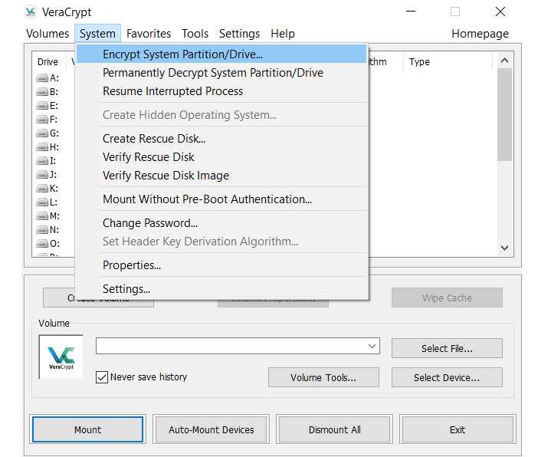Click Dismount All button
This screenshot has height=457, width=538.
pos(335,429)
